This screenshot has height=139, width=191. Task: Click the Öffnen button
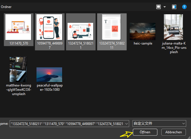pos(145,132)
